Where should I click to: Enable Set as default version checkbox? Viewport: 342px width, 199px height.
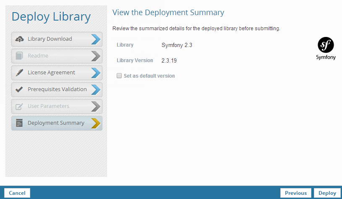tap(119, 76)
